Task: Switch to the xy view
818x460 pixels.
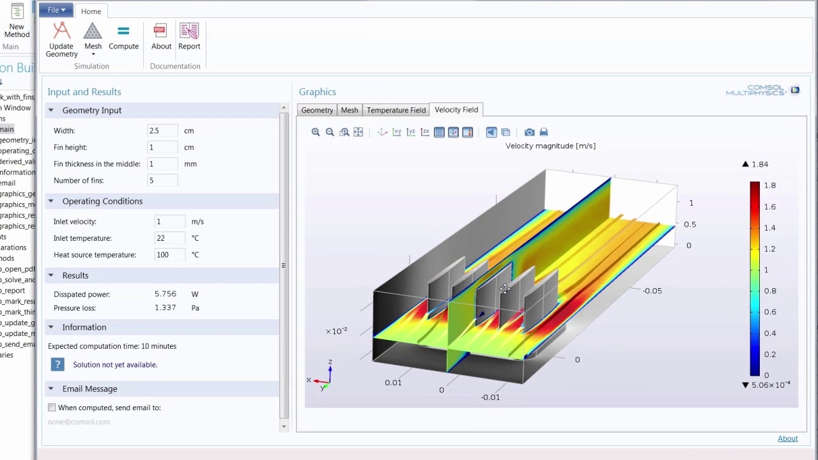Action: pos(397,132)
